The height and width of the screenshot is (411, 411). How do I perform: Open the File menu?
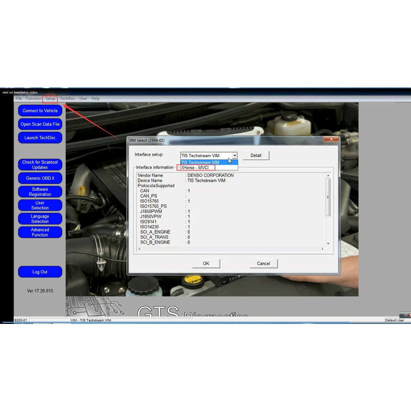(19, 99)
